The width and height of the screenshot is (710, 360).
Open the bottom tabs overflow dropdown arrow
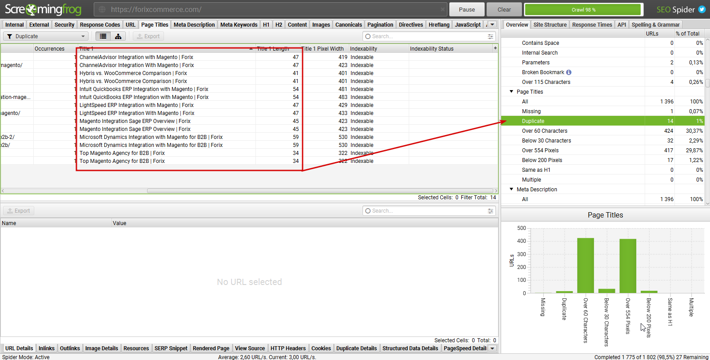click(492, 348)
